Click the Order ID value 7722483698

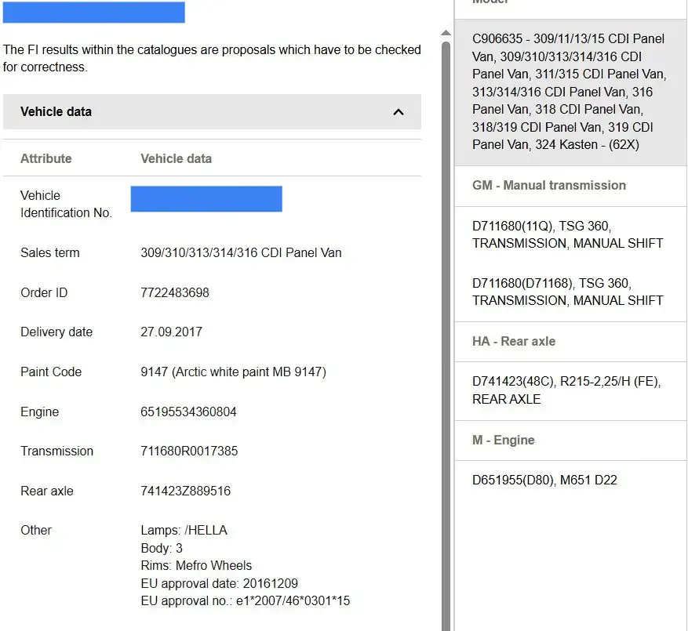pyautogui.click(x=175, y=292)
